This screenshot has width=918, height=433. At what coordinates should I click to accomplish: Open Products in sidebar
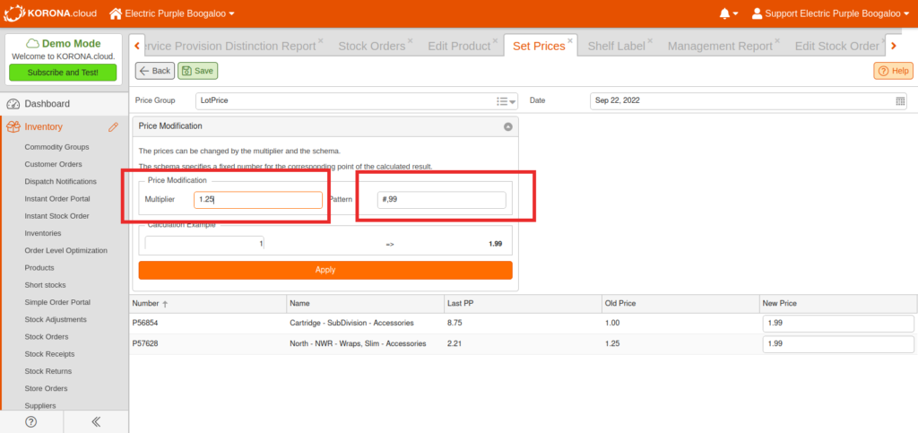point(39,268)
